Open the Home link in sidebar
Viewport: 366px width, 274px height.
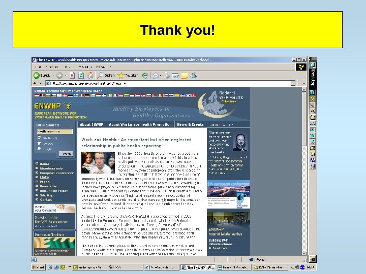[x=44, y=164]
